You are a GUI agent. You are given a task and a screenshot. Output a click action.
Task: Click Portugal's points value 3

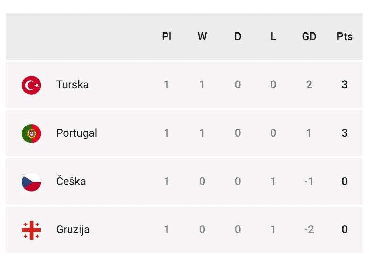click(x=345, y=133)
